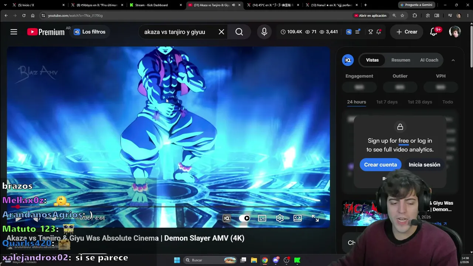Open browser extensions puzzle icon
Screen dimensions: 473x266
click(x=415, y=16)
